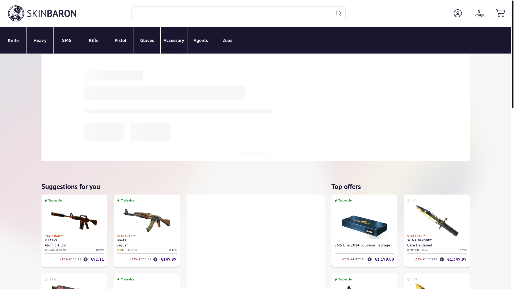Click the search magnifier icon
The image size is (514, 289).
click(339, 14)
